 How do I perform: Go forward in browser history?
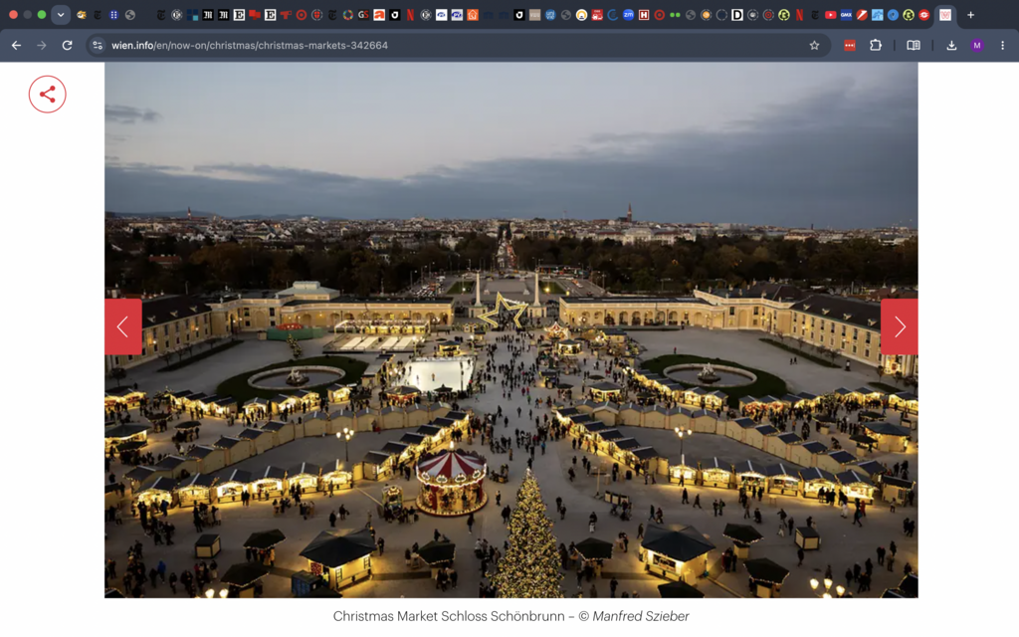tap(42, 45)
